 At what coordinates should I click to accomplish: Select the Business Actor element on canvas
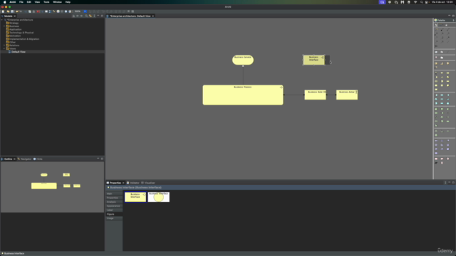tap(347, 95)
